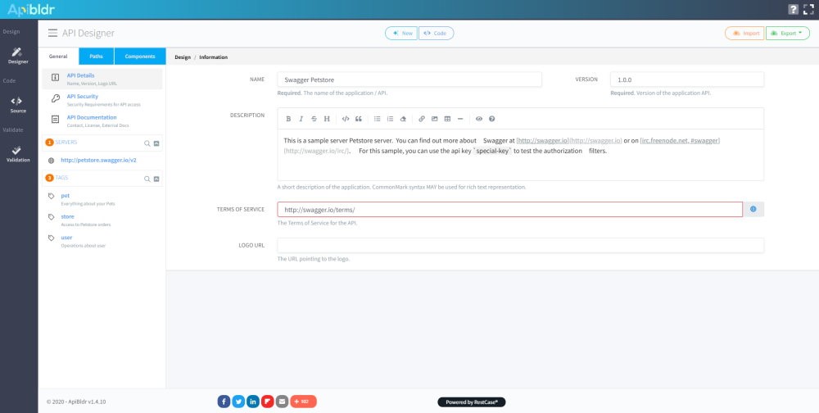
Task: Toggle fullscreen mode icon in header
Action: [808, 9]
